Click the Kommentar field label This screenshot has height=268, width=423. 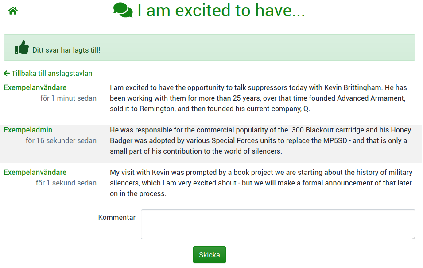pos(117,217)
